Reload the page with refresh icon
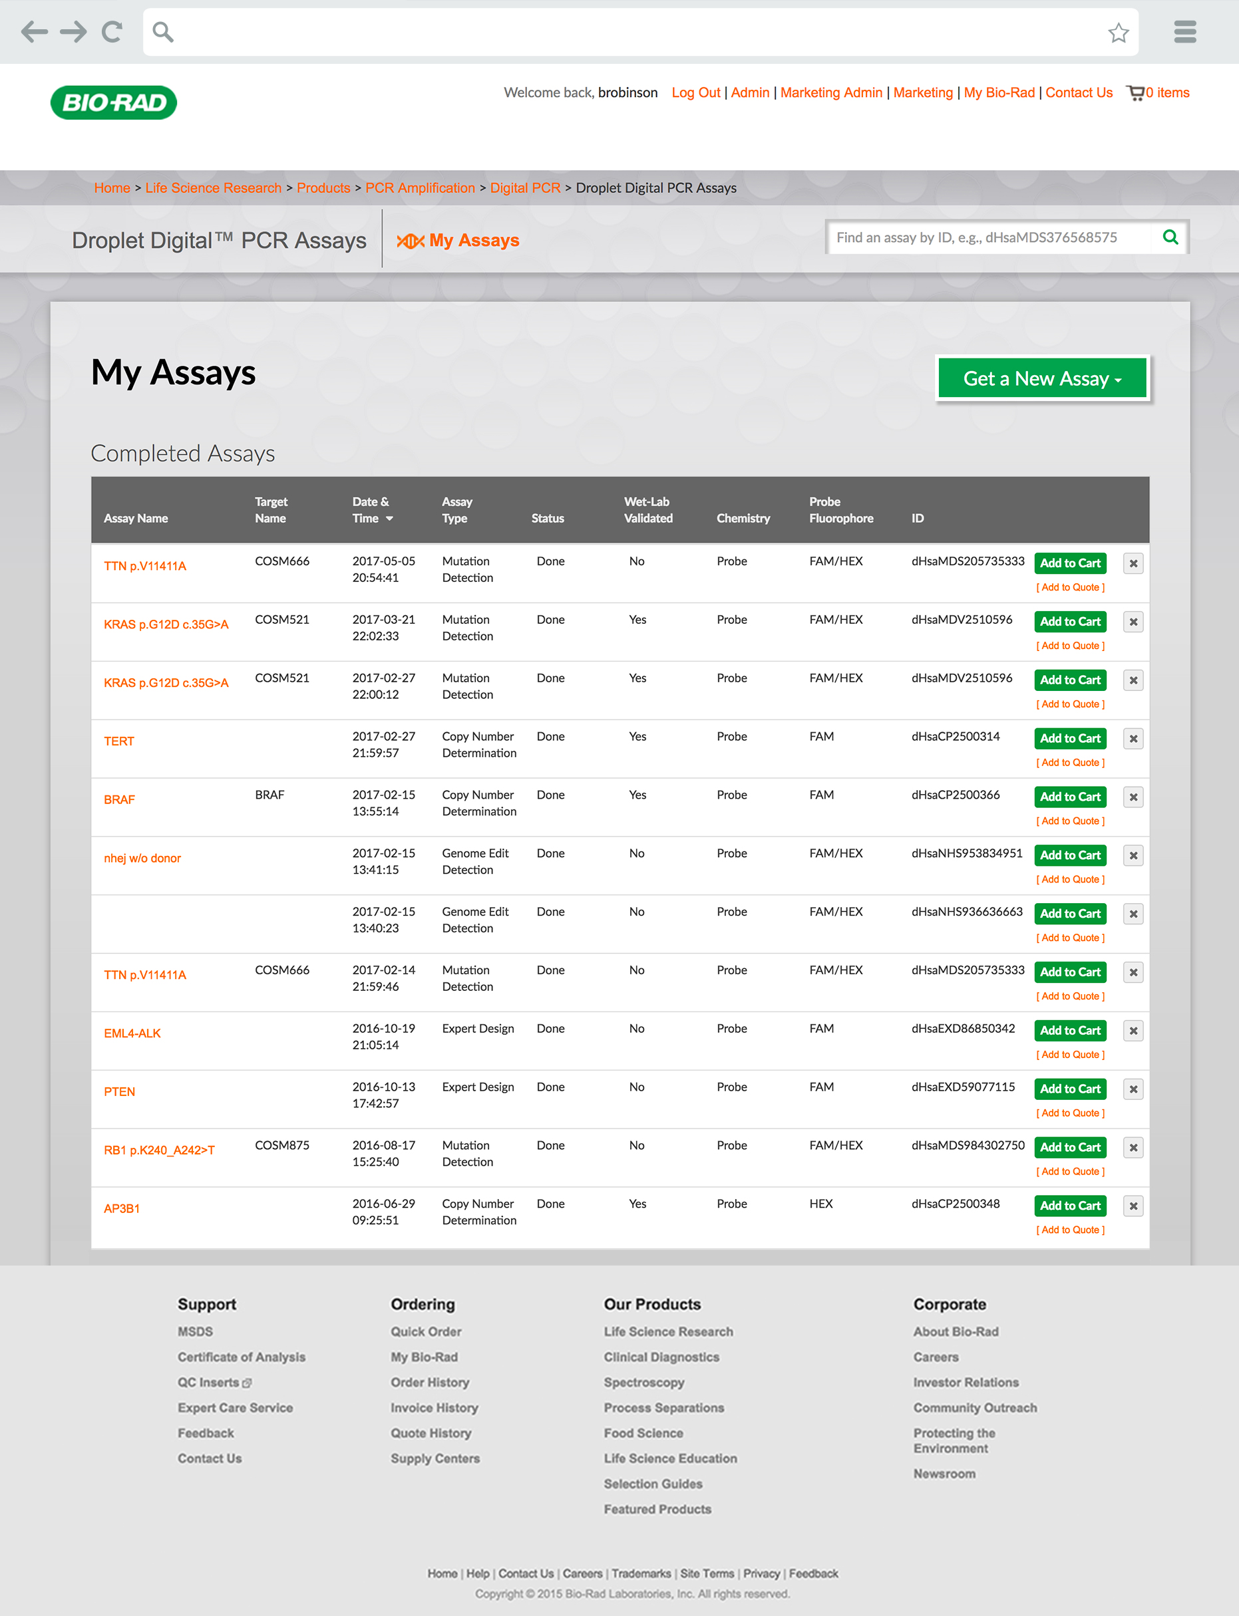This screenshot has height=1616, width=1239. (x=112, y=32)
